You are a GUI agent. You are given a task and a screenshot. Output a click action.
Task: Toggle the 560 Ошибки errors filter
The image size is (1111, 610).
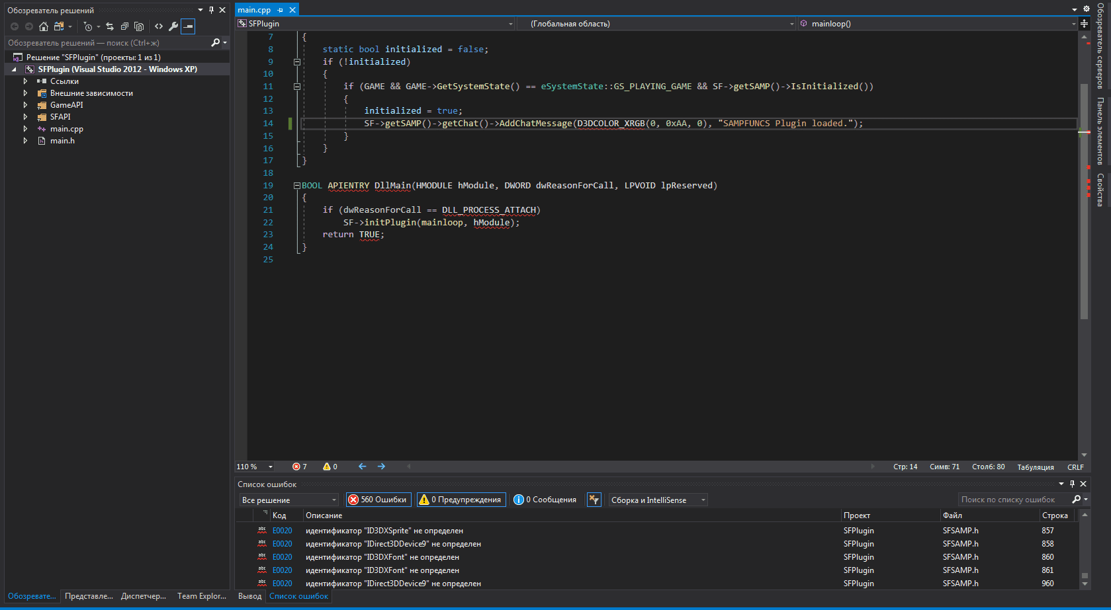click(378, 500)
